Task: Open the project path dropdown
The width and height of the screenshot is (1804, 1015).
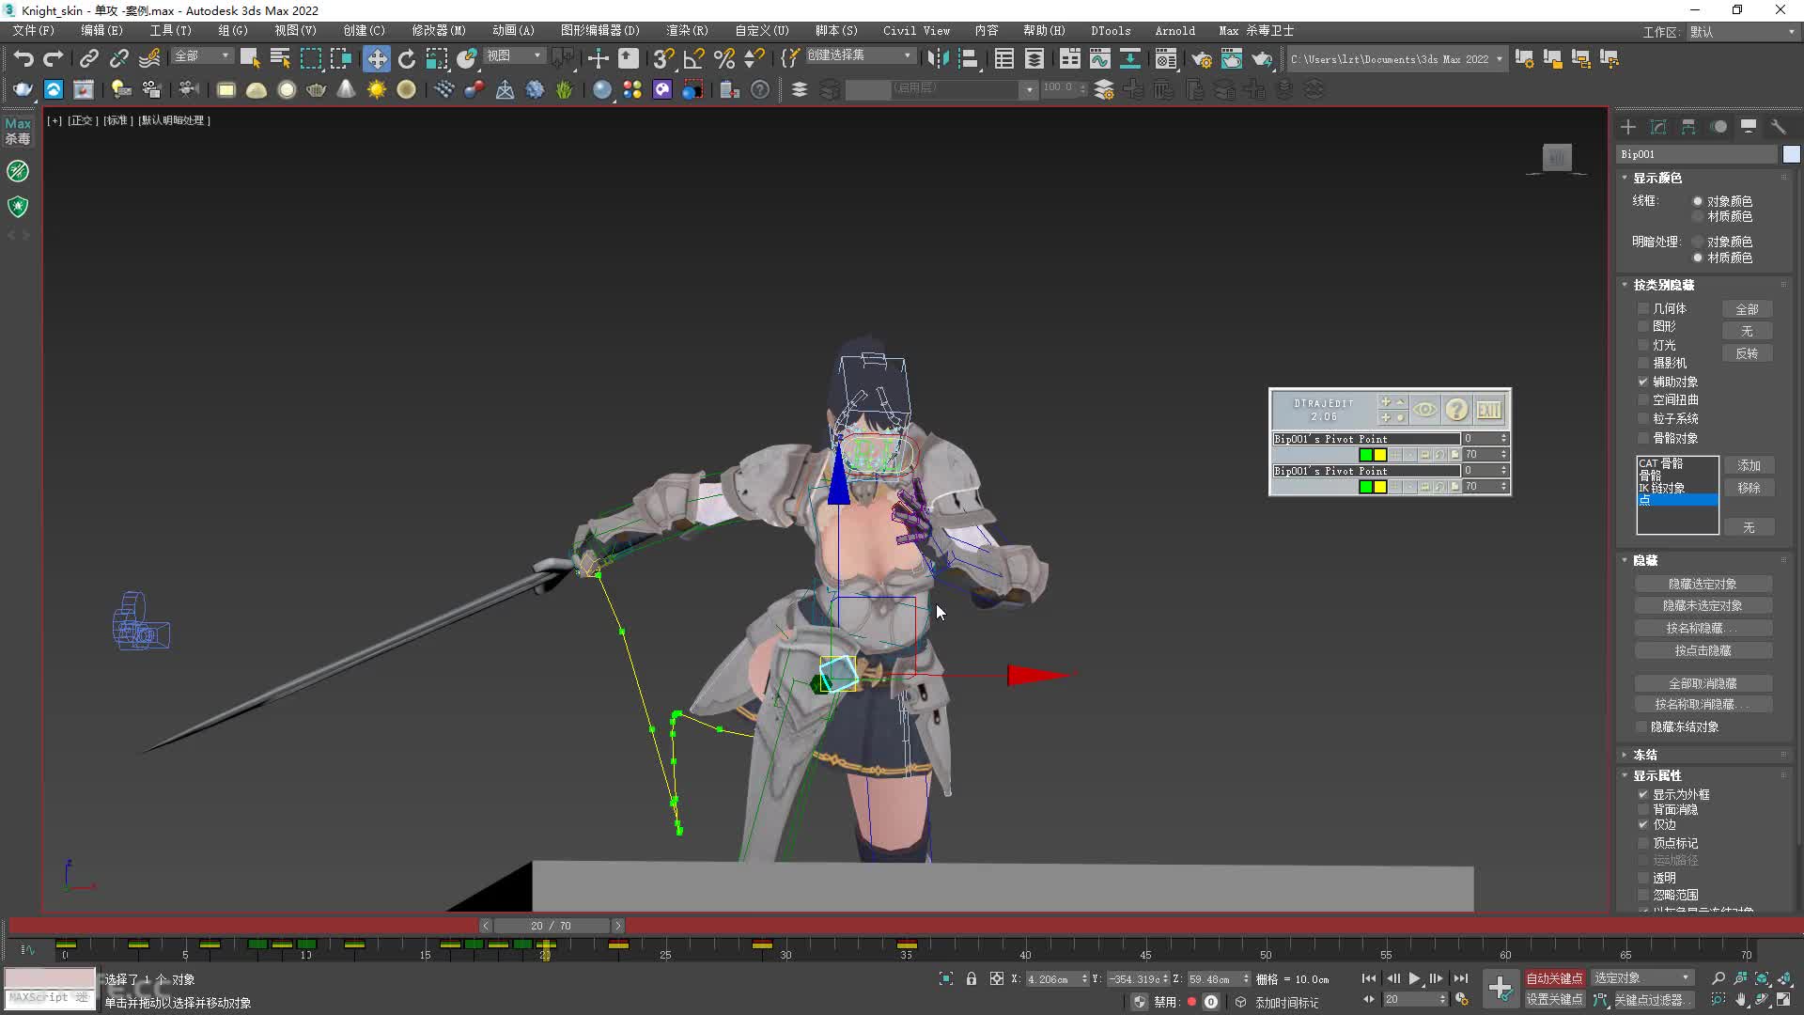Action: point(1396,58)
